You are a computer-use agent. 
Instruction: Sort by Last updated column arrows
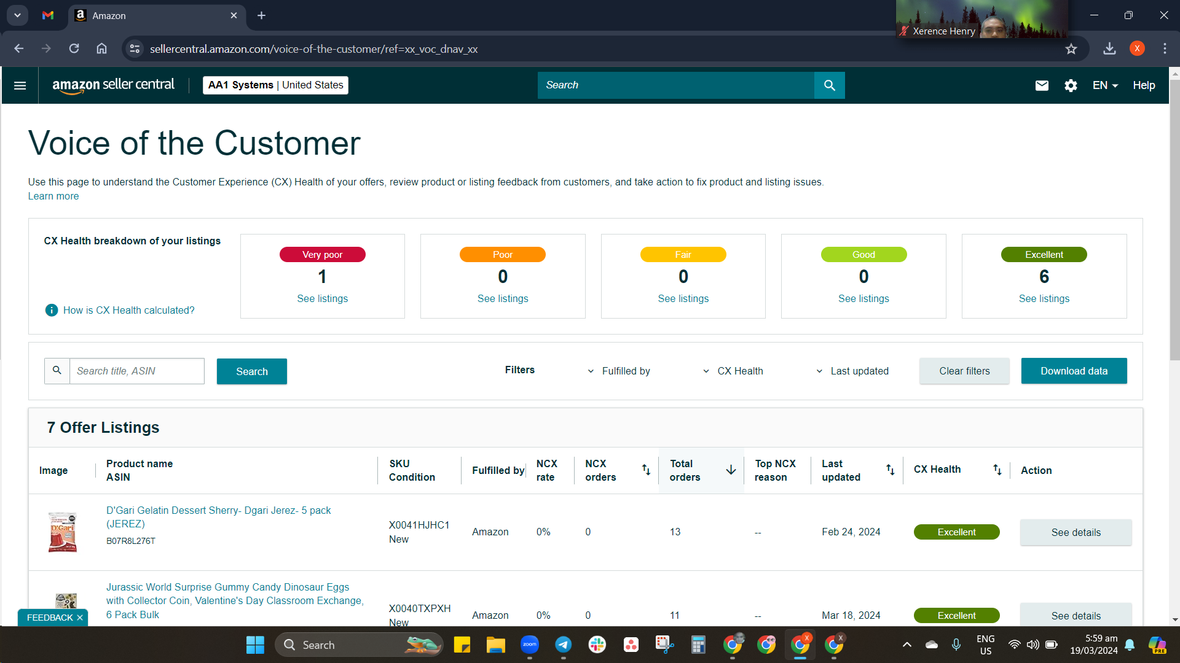pyautogui.click(x=890, y=470)
